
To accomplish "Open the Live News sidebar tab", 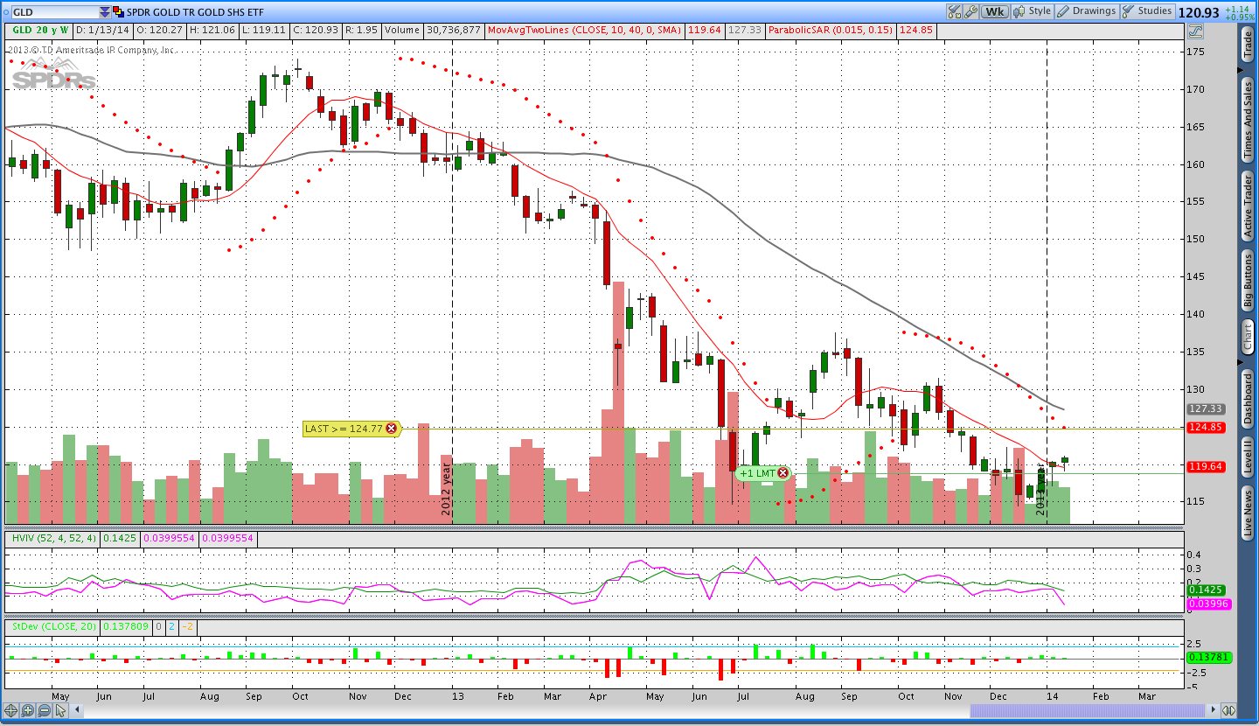I will click(1248, 513).
